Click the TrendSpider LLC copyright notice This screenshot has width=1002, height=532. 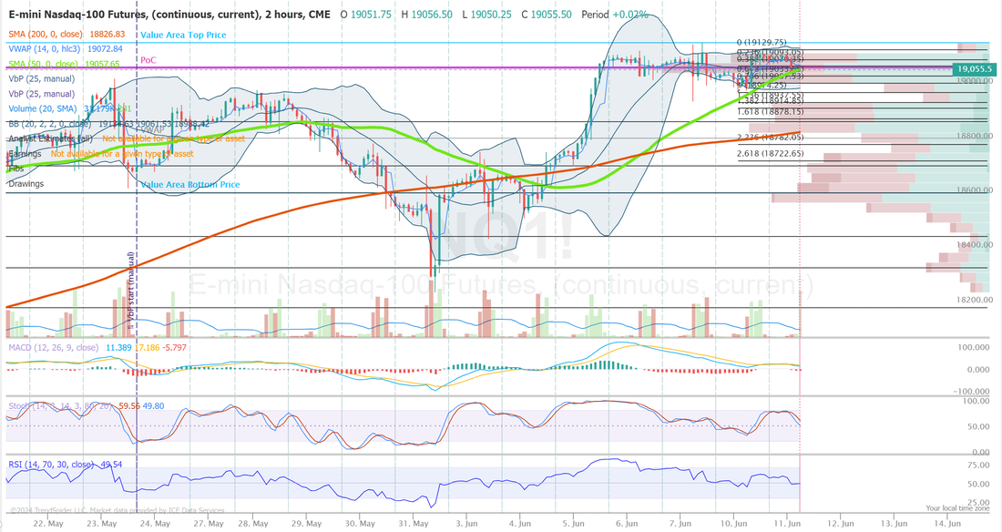[117, 510]
